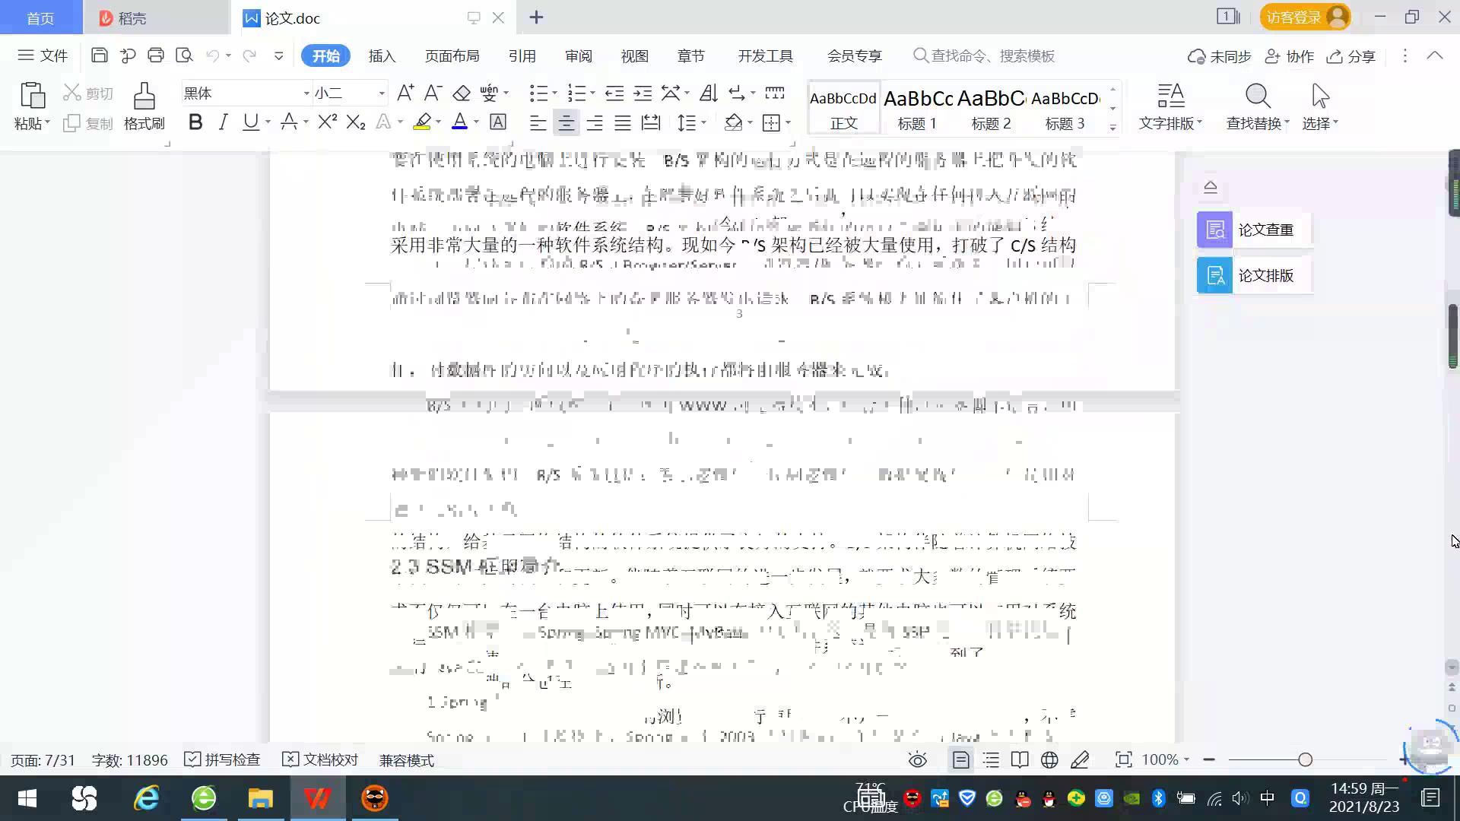Switch to the 插入 ribbon tab
Viewport: 1460px width, 821px height.
point(381,55)
